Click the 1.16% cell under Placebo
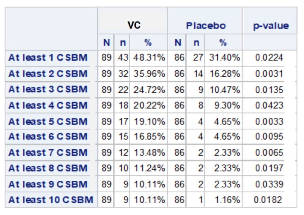Viewport: 304px width, 215px height. pyautogui.click(x=227, y=200)
